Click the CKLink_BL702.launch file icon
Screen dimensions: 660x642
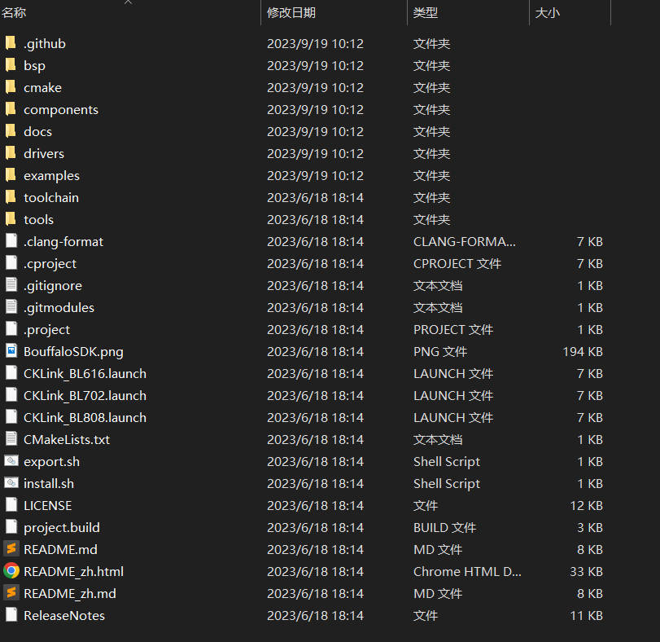pyautogui.click(x=11, y=394)
